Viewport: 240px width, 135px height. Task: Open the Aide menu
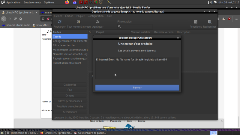pos(109,16)
